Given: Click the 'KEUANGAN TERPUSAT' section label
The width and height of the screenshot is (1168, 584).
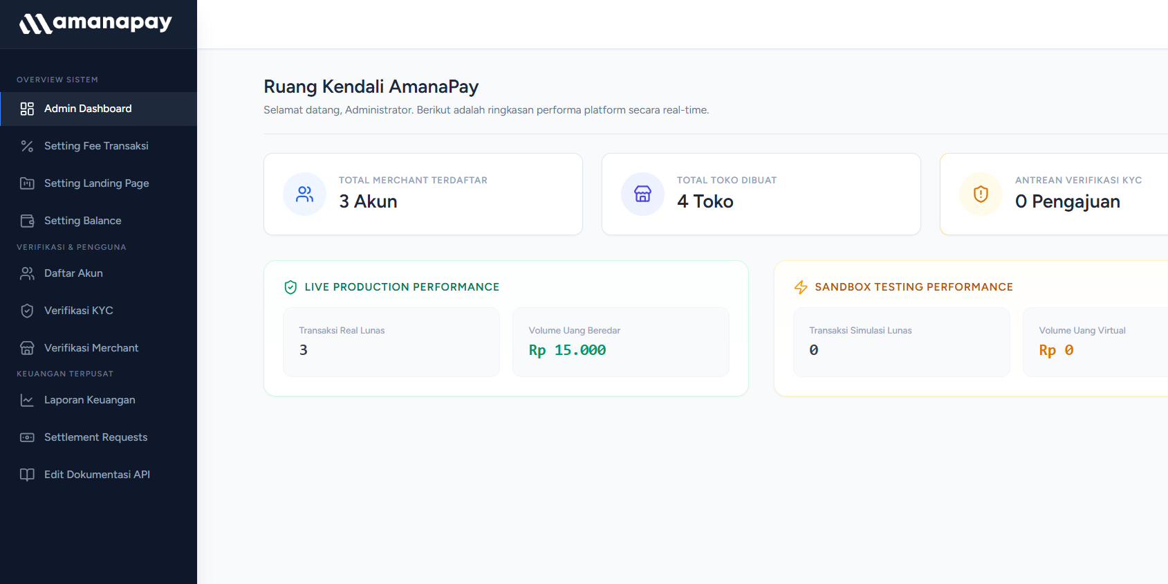Looking at the screenshot, I should click(65, 374).
